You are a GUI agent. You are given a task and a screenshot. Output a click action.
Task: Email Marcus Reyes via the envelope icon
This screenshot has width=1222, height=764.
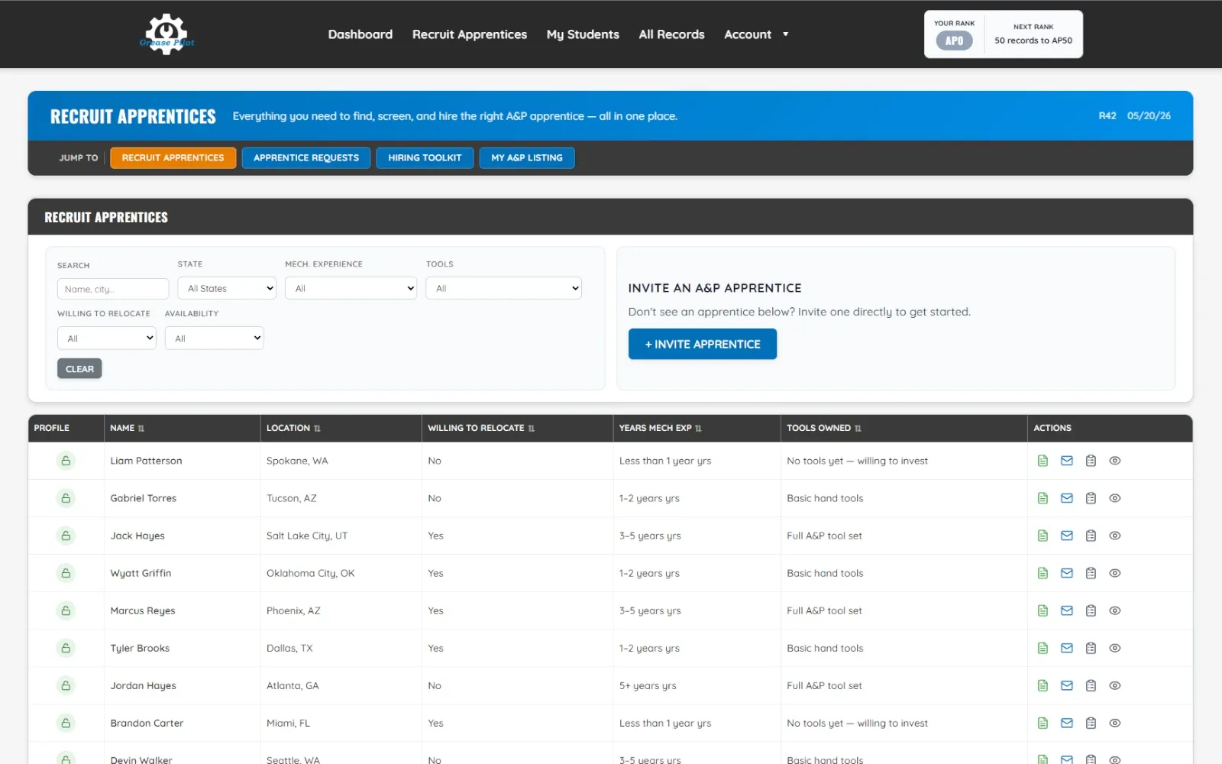[x=1067, y=610]
